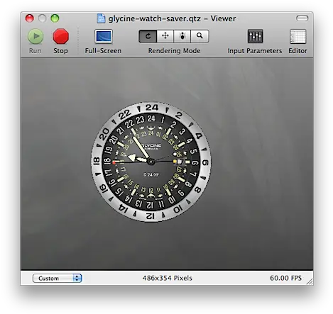
Task: Click the red close window button
Action: pyautogui.click(x=30, y=18)
